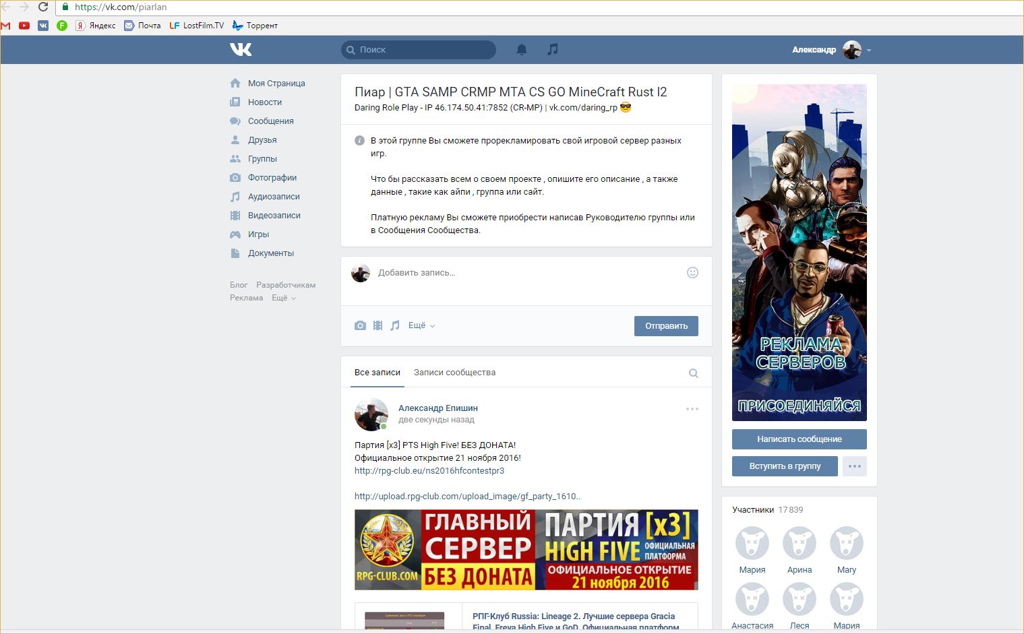Attach a video with film icon
1024x634 pixels.
[378, 325]
